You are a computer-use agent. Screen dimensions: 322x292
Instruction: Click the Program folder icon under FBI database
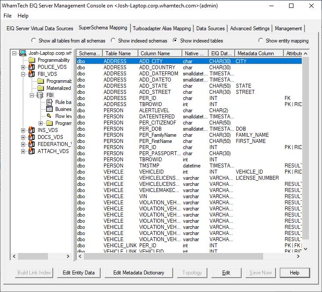pos(50,123)
